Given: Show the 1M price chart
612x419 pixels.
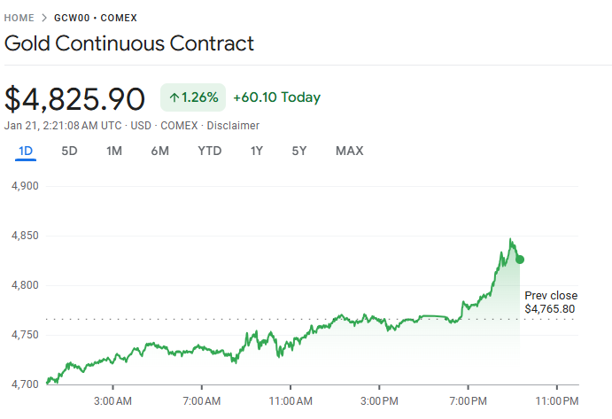Looking at the screenshot, I should click(113, 151).
